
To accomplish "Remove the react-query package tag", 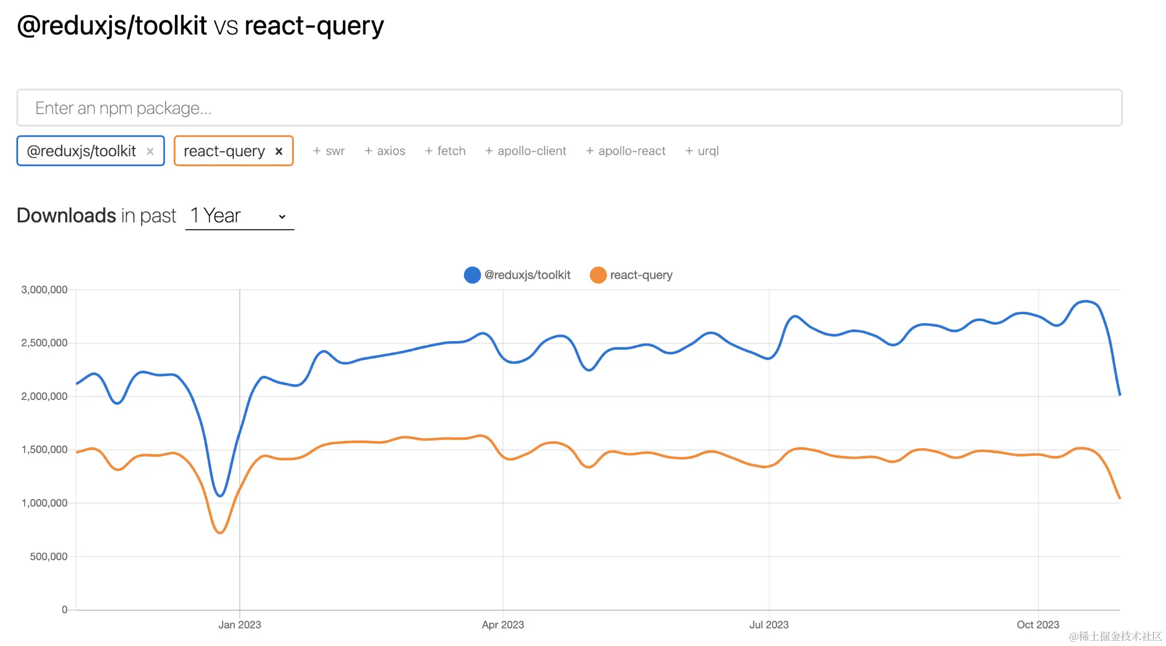I will click(x=279, y=152).
